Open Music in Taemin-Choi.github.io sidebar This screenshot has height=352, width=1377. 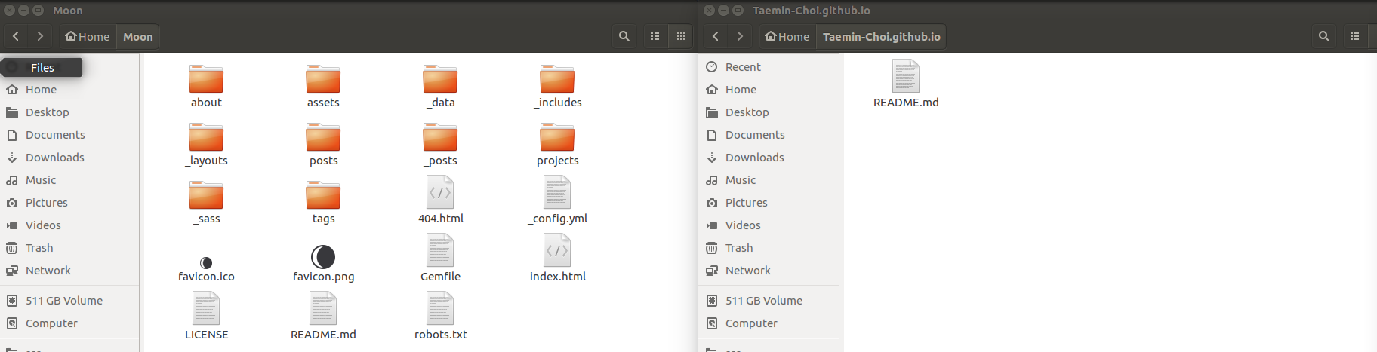tap(769, 180)
